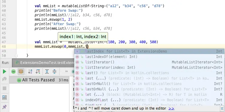Click the v property icon beside lastIndex
This screenshot has width=225, height=112.
[77, 51]
